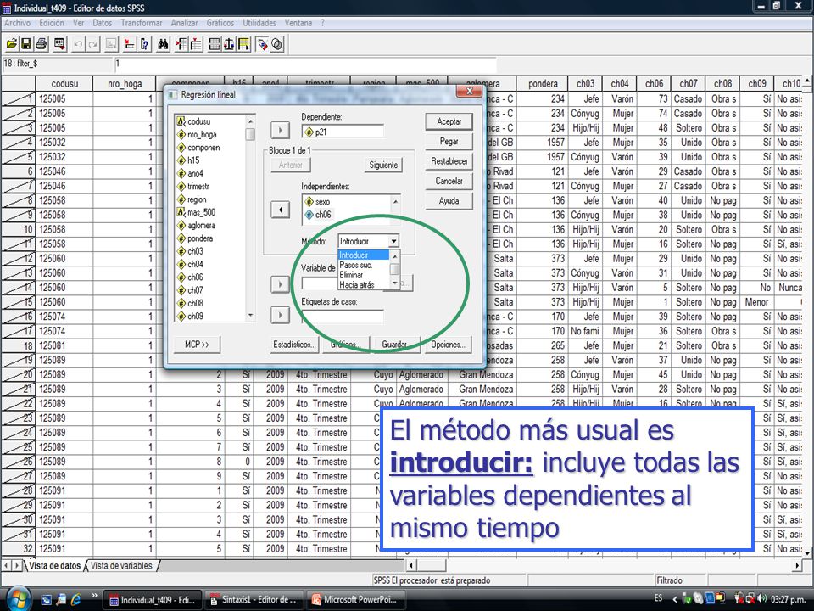The width and height of the screenshot is (814, 611).
Task: Click the up arrow of variable list scrollbar
Action: pyautogui.click(x=251, y=121)
